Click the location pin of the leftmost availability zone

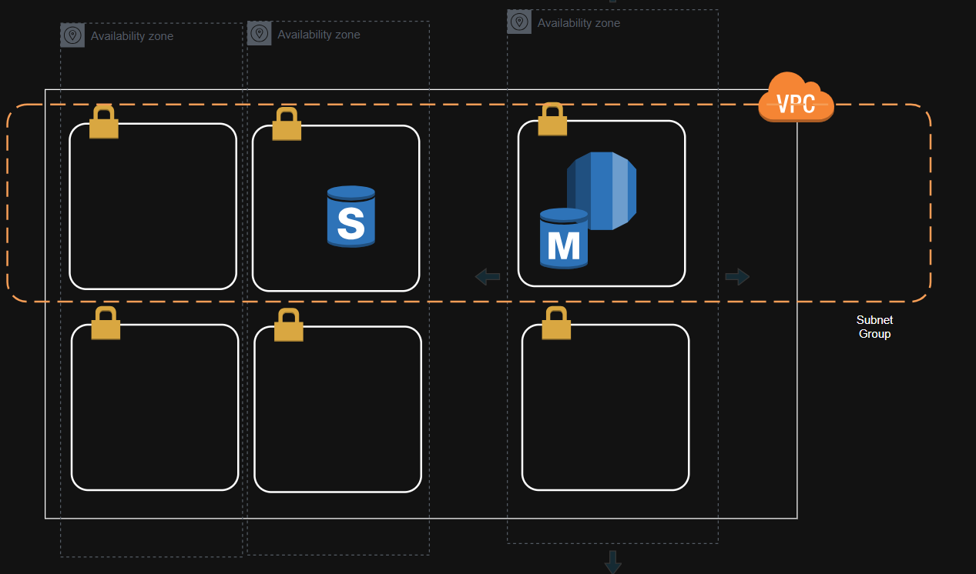(x=72, y=35)
